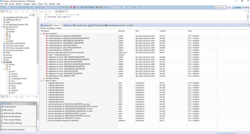Close the usbcore.c editor tab
The height and width of the screenshot is (134, 250).
pos(66,12)
